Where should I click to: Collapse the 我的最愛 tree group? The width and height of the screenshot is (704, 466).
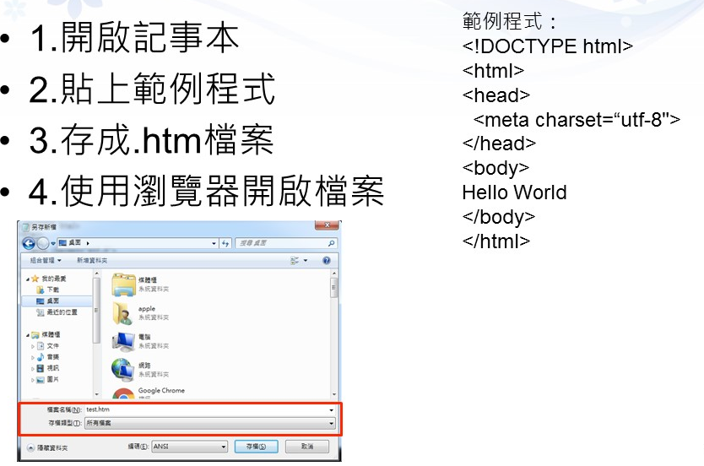click(27, 279)
